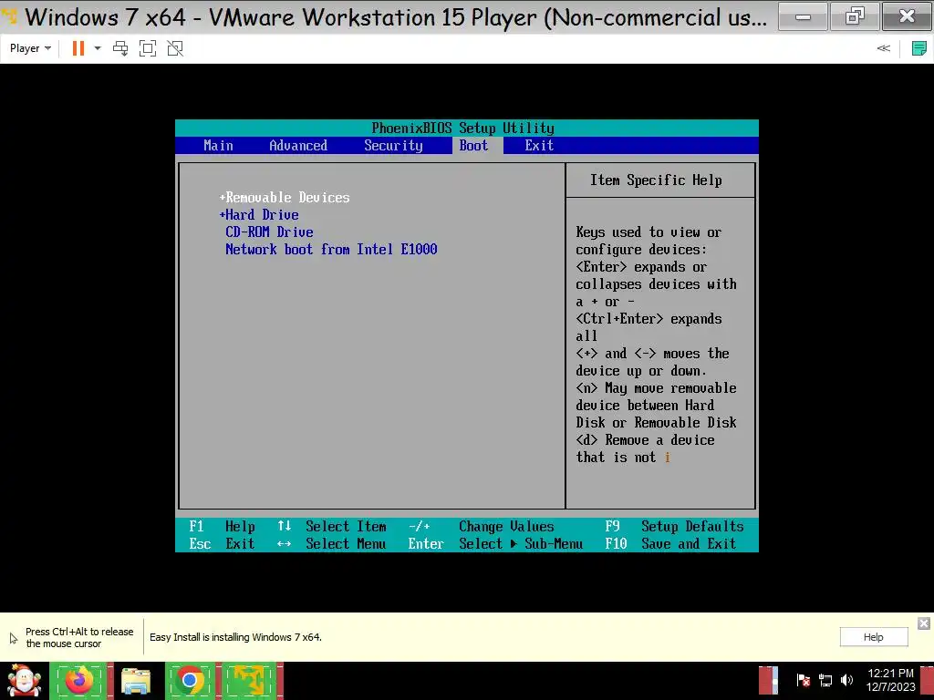Pause the virtual machine
The image size is (934, 700).
pos(78,48)
